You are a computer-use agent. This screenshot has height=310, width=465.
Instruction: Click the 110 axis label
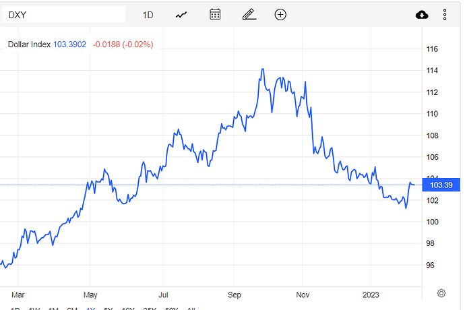(432, 114)
